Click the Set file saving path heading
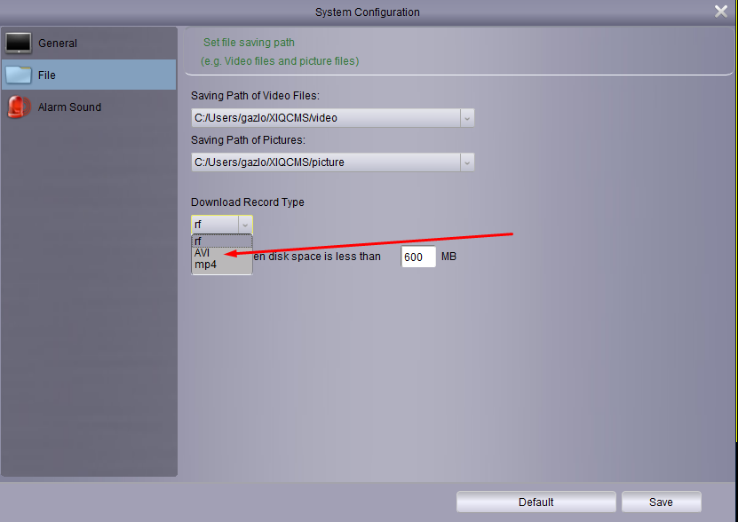The image size is (738, 522). click(x=249, y=43)
